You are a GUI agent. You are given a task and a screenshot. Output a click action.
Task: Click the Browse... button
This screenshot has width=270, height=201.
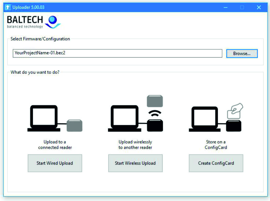coord(242,54)
